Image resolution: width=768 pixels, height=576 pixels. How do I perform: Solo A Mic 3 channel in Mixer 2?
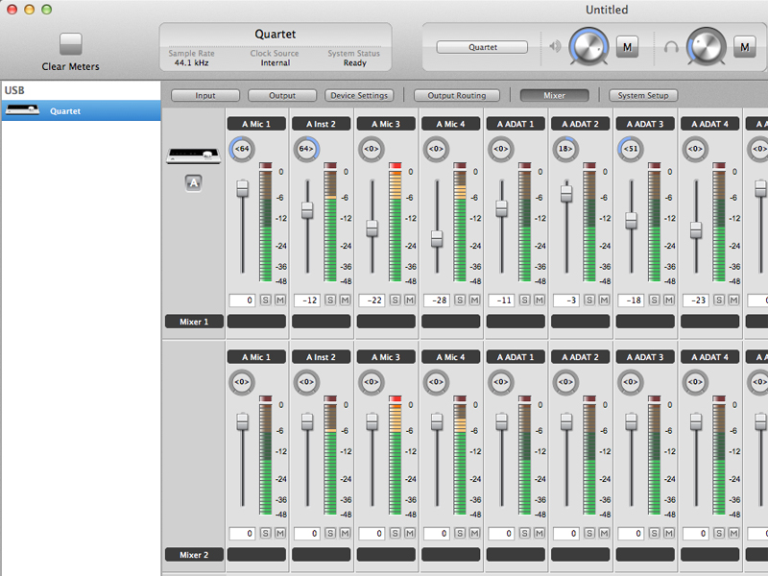tap(396, 534)
